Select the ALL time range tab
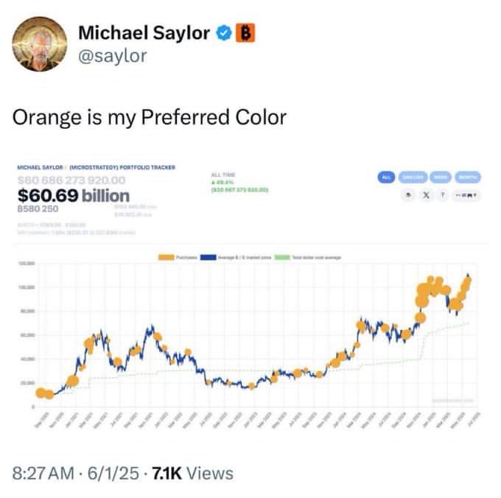Viewport: 501px width, 498px height. click(x=386, y=178)
